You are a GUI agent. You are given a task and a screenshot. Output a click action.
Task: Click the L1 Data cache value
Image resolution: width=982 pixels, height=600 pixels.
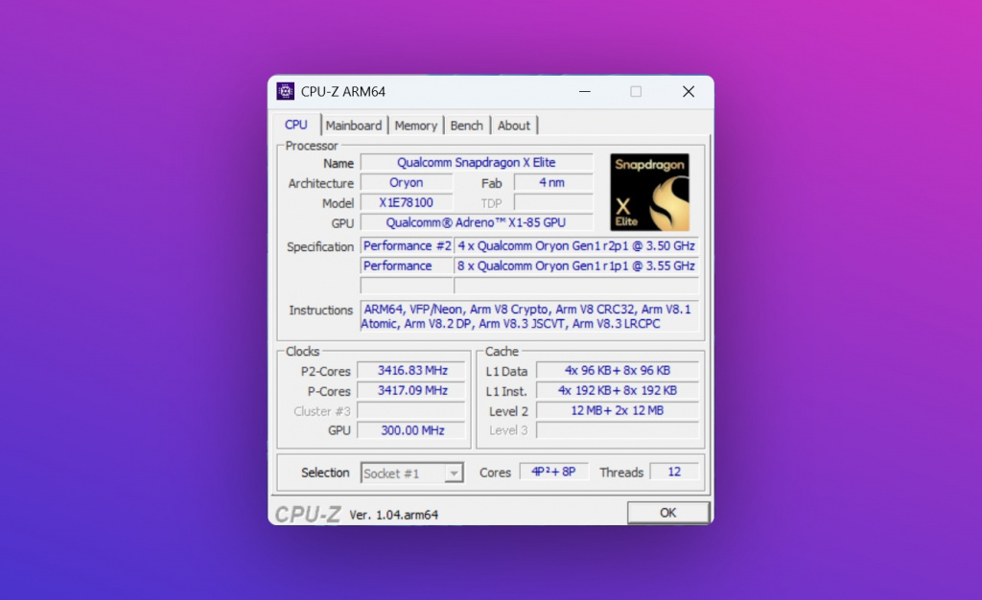[617, 370]
